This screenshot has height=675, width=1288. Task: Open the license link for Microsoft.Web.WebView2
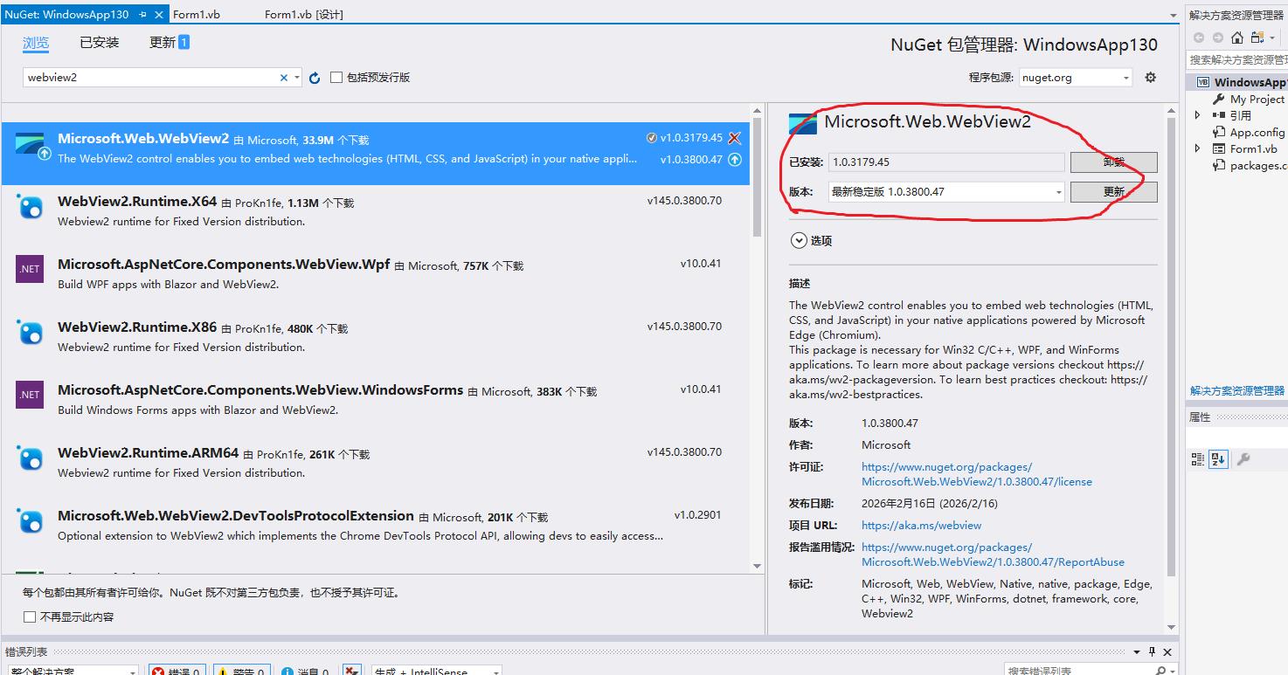(977, 474)
